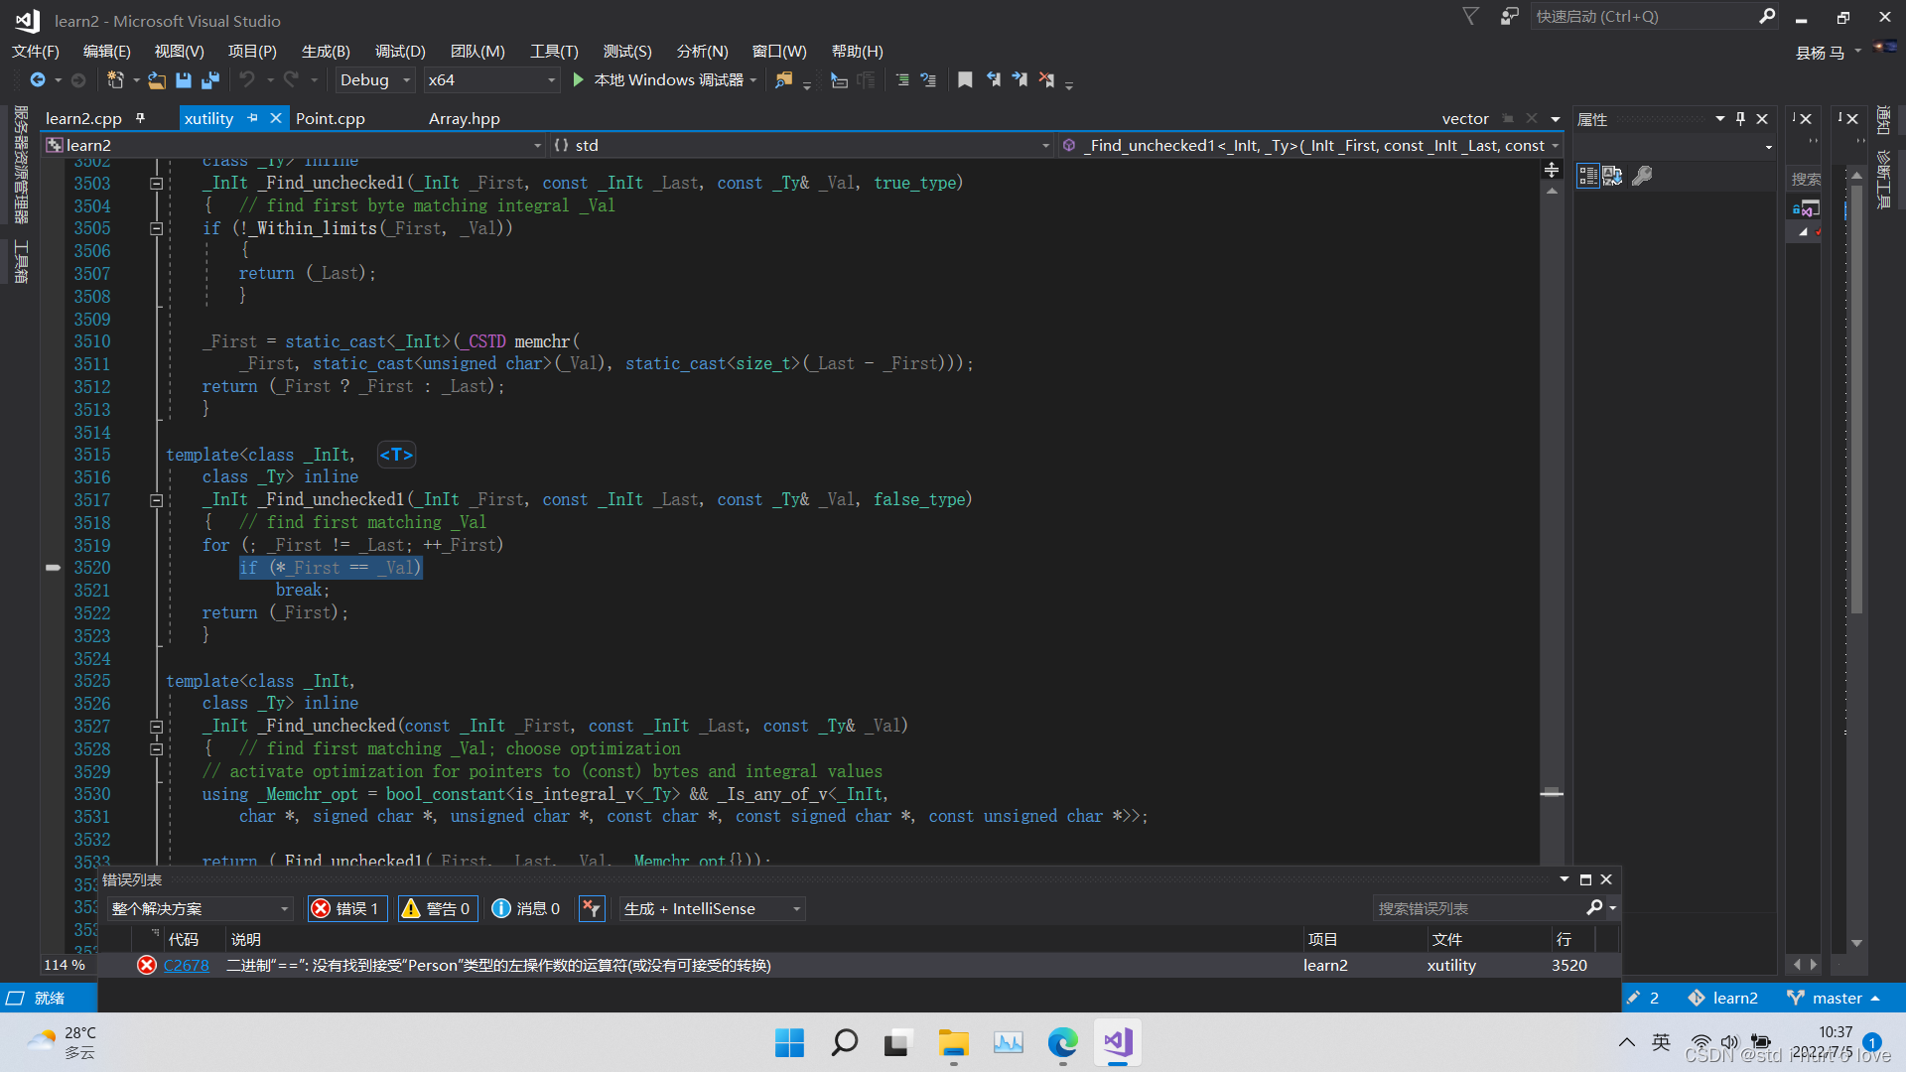Click the breakpoint toggle icon on line 3520

51,567
